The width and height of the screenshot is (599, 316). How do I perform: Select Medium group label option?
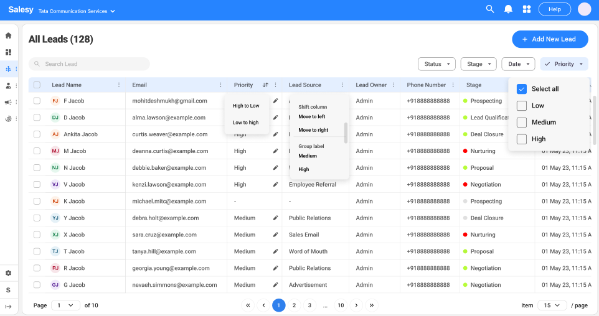(x=308, y=156)
